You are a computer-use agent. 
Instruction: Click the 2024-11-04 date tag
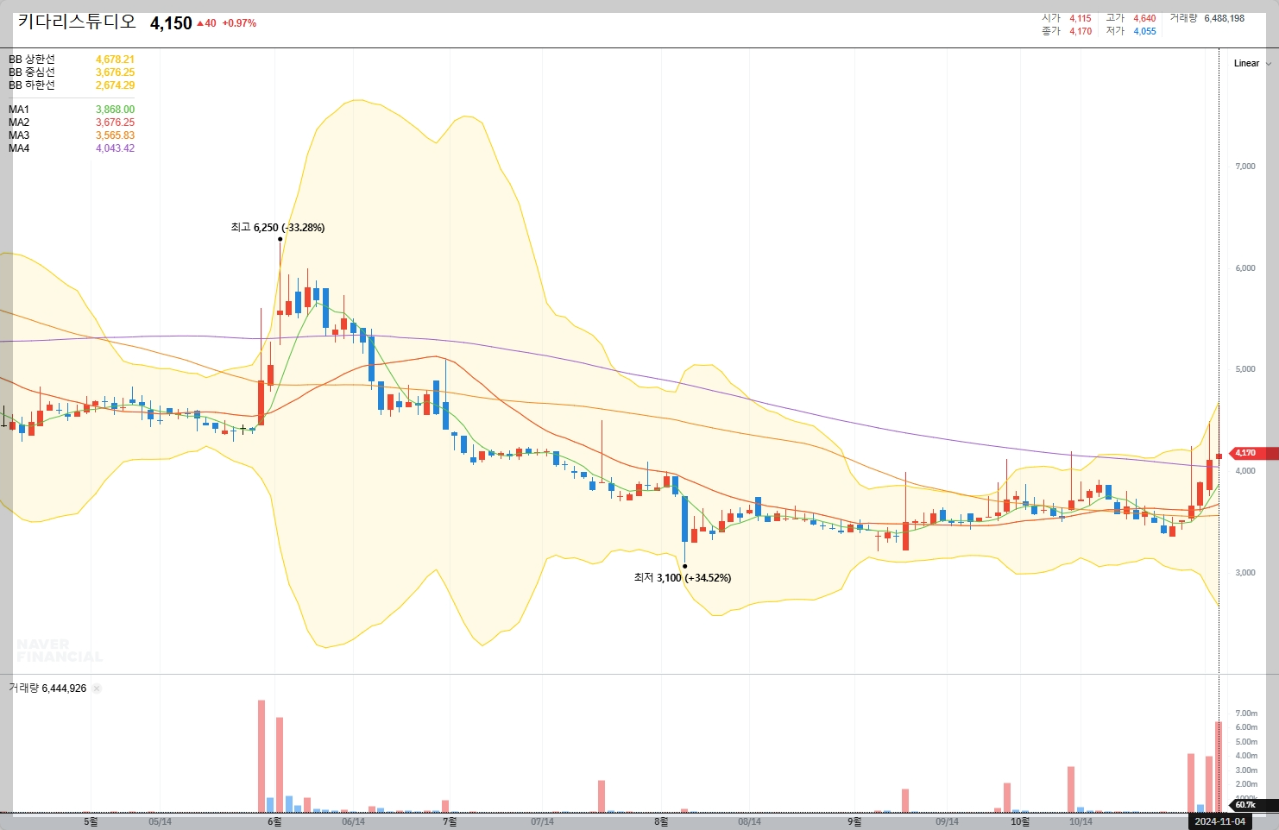click(x=1219, y=821)
